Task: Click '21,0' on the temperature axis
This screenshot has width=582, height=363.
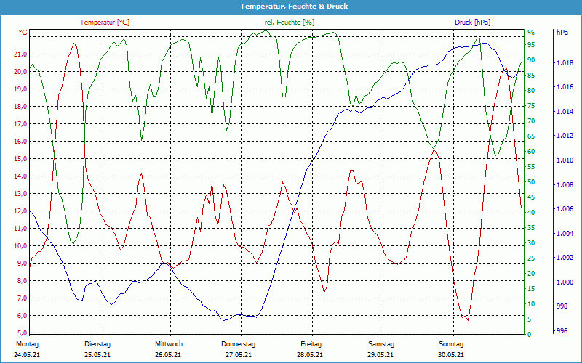Action: (x=20, y=54)
